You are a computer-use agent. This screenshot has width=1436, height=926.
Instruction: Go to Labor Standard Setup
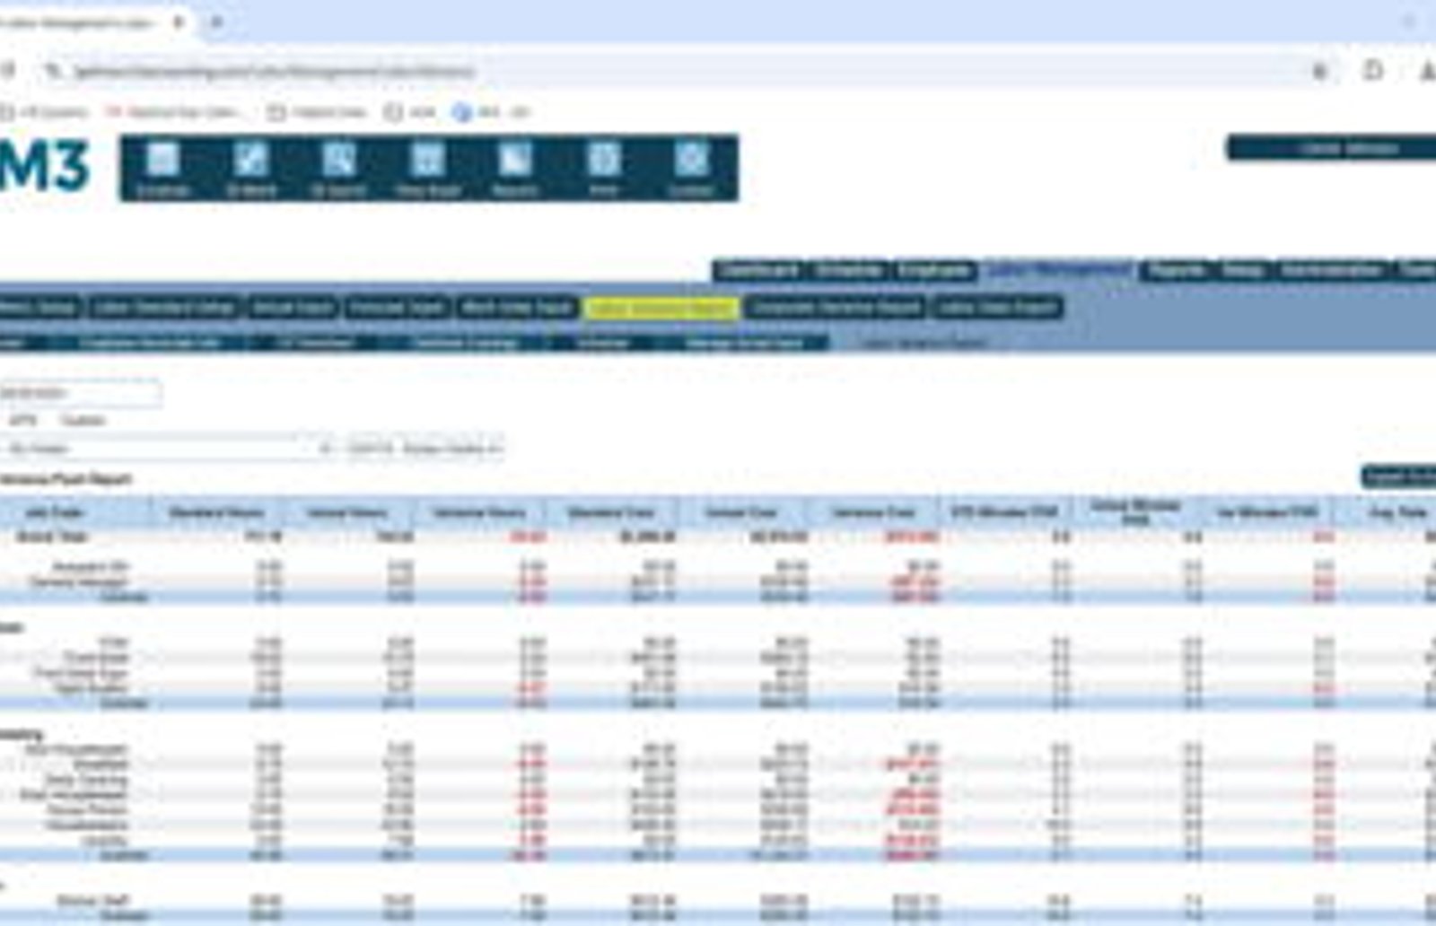point(163,308)
